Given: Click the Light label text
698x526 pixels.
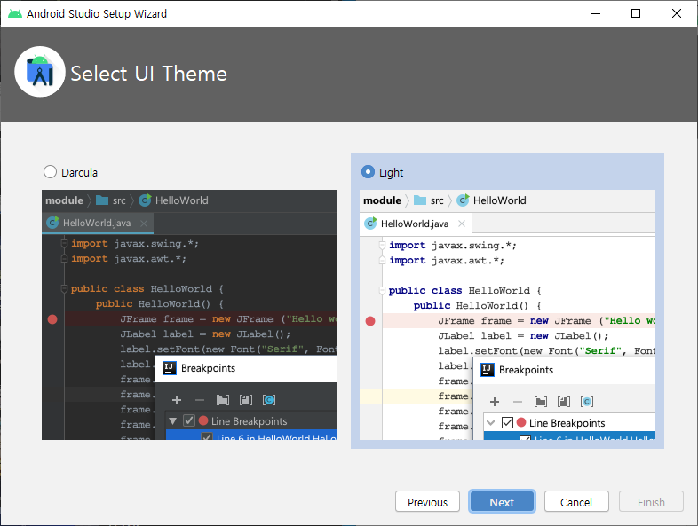Looking at the screenshot, I should click(391, 172).
